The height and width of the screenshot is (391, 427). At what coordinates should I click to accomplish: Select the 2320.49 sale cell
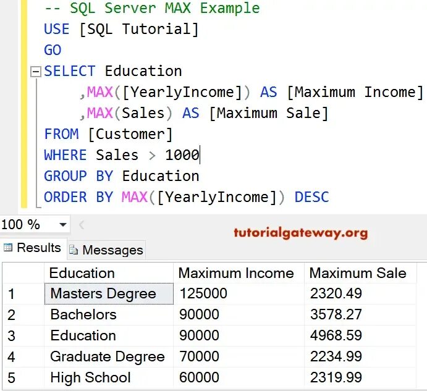tap(360, 294)
